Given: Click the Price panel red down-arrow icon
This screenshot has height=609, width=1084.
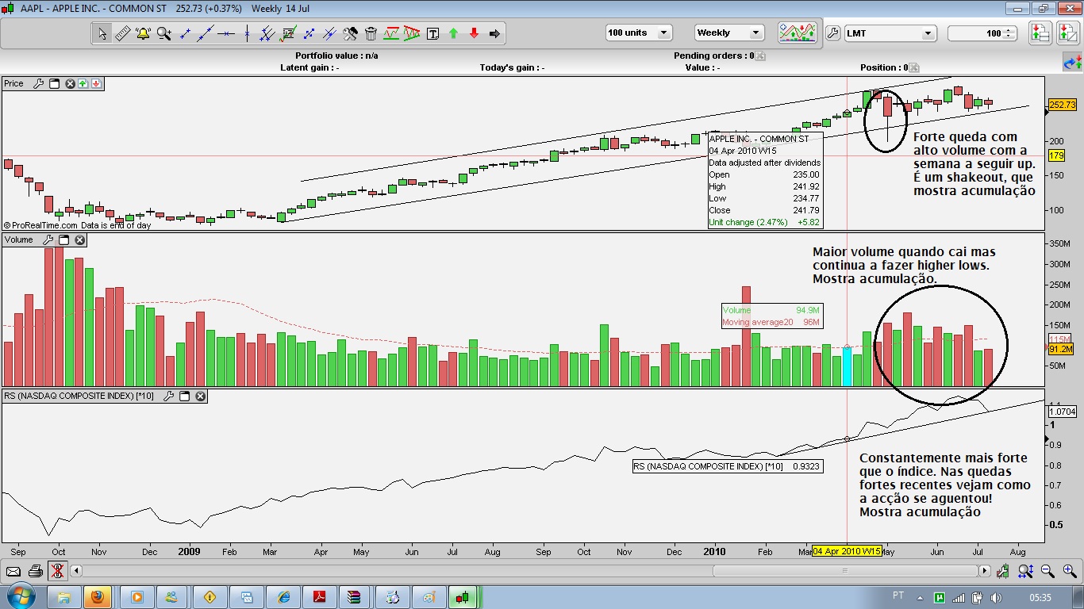Looking at the screenshot, I should [96, 83].
